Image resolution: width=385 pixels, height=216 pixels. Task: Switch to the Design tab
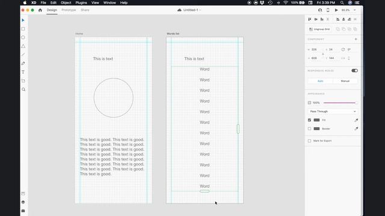click(52, 10)
